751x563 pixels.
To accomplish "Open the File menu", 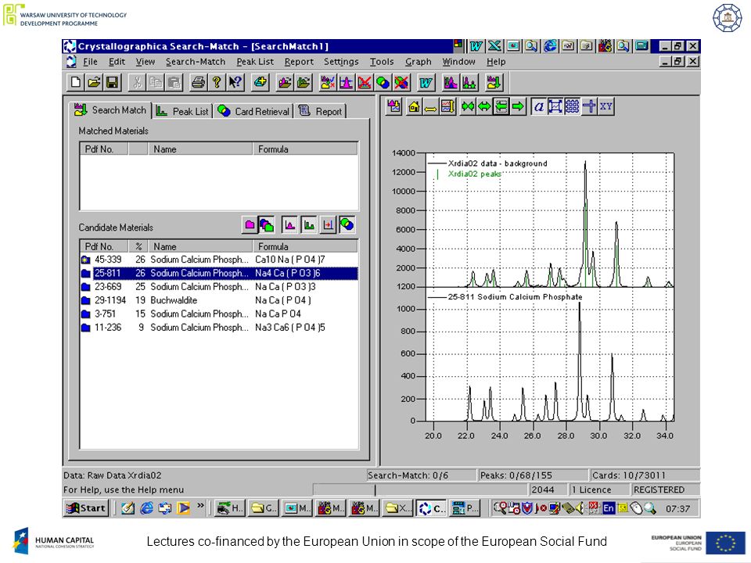I will tap(90, 61).
